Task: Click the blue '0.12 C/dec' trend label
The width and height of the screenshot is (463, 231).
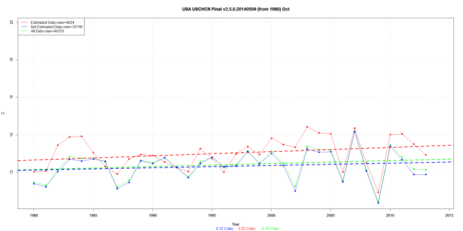Action: (x=225, y=229)
